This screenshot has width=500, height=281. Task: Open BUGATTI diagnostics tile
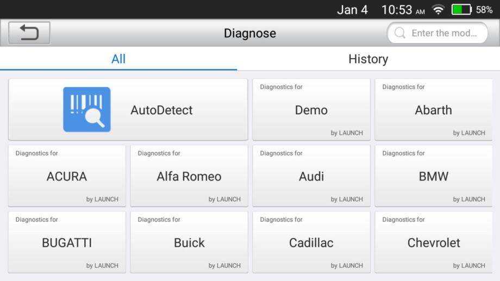tap(67, 242)
